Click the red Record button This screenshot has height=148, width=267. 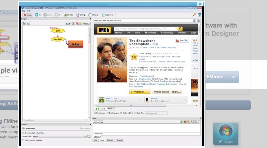pos(28,15)
